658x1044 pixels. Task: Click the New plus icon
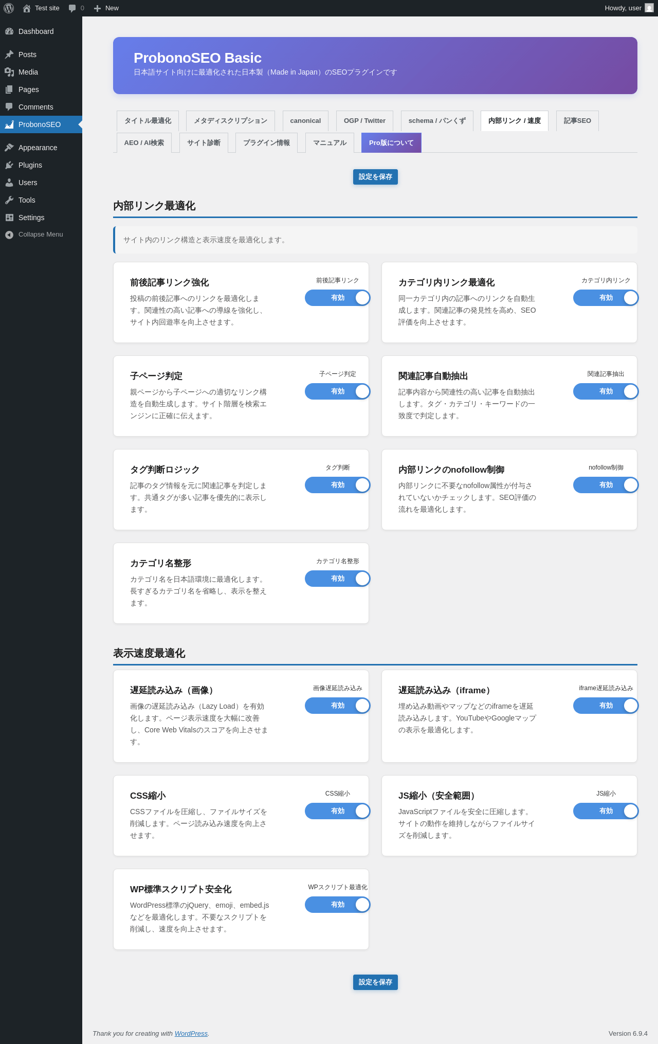(x=97, y=8)
